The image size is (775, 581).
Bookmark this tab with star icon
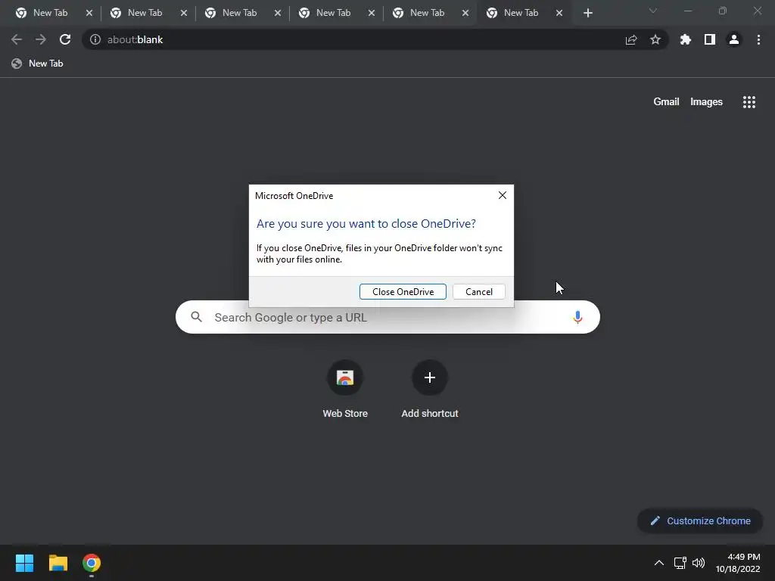(x=655, y=39)
